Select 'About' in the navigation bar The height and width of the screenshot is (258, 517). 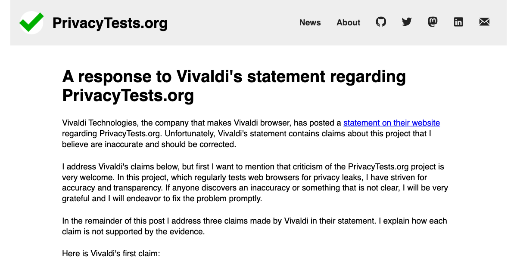tap(348, 23)
